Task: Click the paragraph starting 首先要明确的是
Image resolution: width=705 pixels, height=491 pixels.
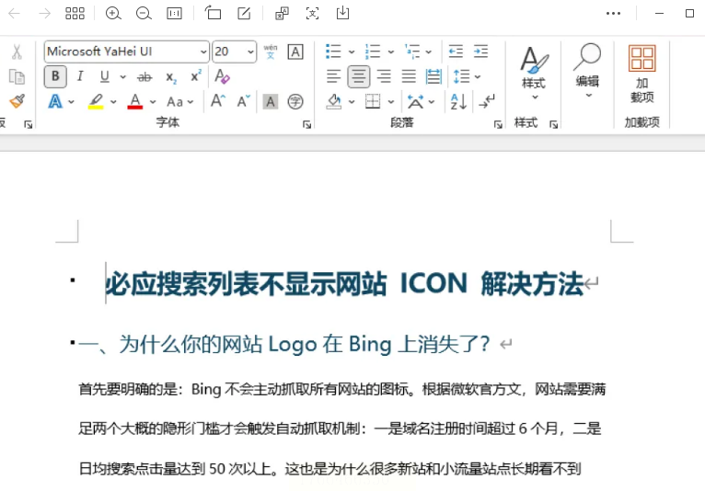Action: pos(341,428)
